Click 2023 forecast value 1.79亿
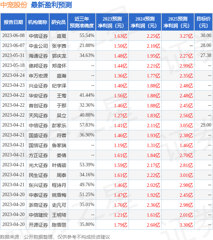Viewport: 213px width, 240px height. click(121, 225)
